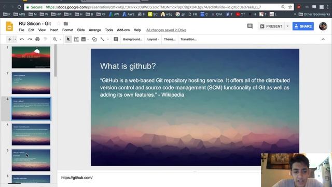Insert a text box
332x187 pixels.
pos(76,39)
